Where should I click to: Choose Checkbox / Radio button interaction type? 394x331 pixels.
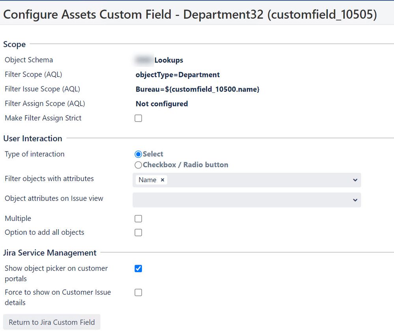[x=138, y=165]
